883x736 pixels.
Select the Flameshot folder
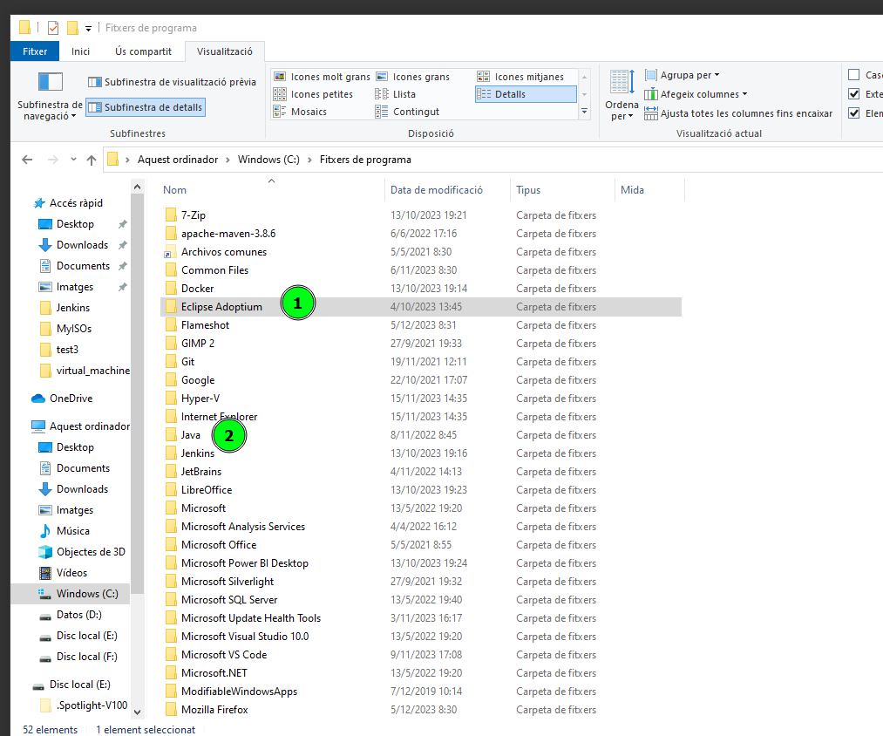pyautogui.click(x=421, y=325)
